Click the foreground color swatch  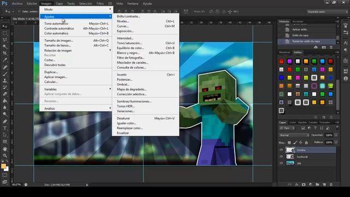click(3, 166)
